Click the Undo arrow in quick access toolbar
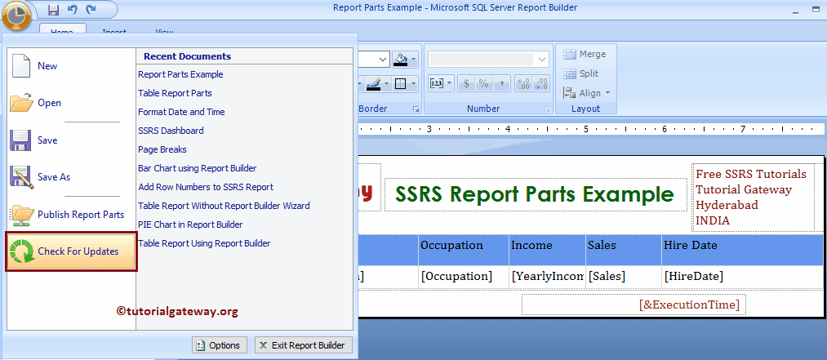The width and height of the screenshot is (827, 360). coord(72,10)
